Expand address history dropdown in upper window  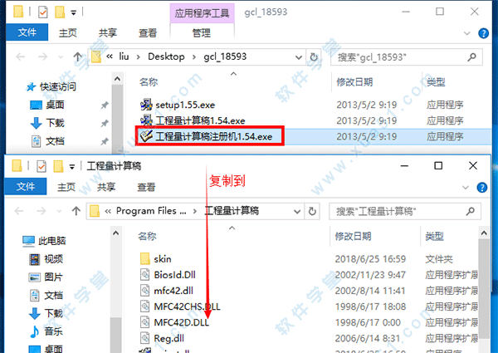(x=299, y=57)
